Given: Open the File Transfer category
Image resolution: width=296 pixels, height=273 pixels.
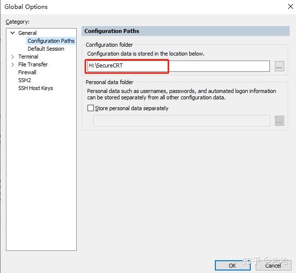Looking at the screenshot, I should click(33, 64).
